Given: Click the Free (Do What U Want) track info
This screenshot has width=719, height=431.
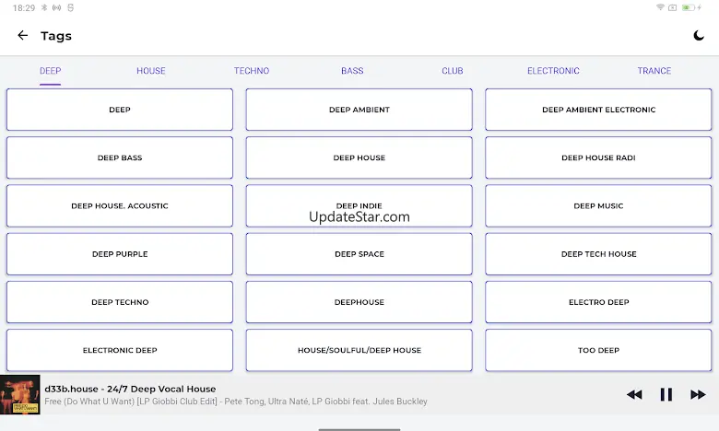Looking at the screenshot, I should [x=236, y=402].
